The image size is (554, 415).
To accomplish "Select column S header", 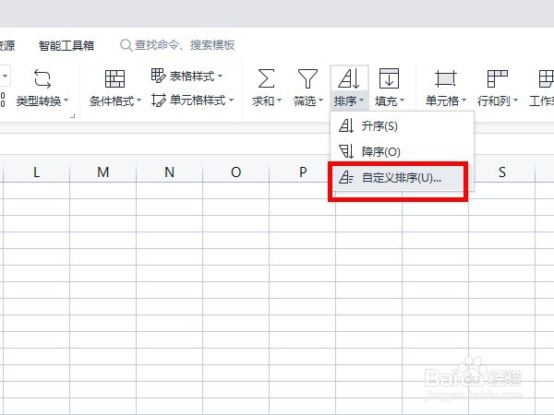I will click(x=502, y=172).
